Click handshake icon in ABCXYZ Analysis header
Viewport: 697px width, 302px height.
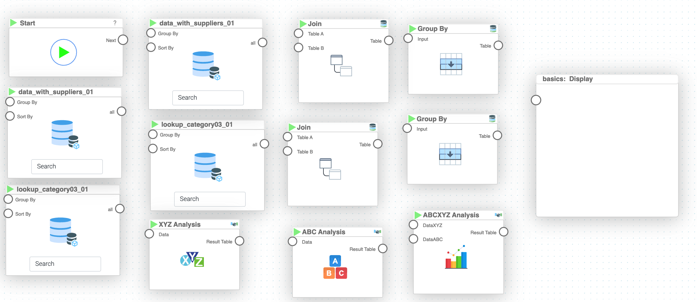[498, 215]
